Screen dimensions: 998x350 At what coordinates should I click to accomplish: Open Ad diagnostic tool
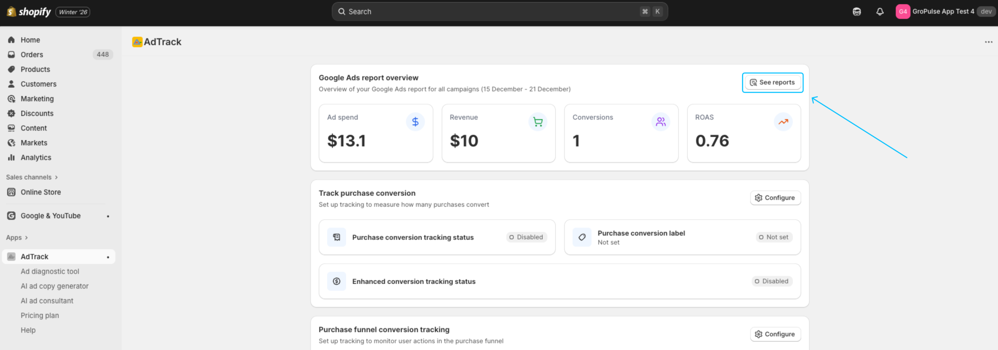pos(50,271)
